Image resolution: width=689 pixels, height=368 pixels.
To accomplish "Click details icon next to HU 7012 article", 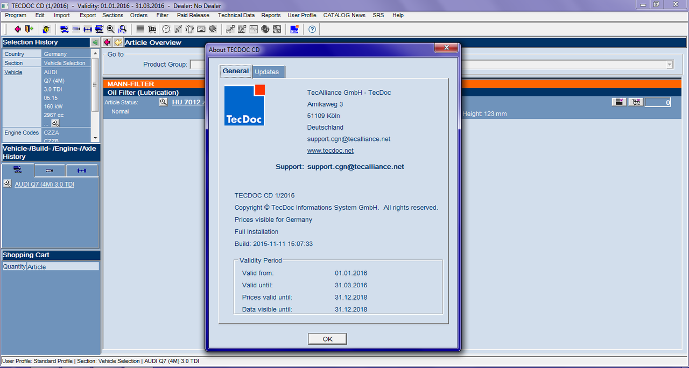I will pyautogui.click(x=163, y=102).
